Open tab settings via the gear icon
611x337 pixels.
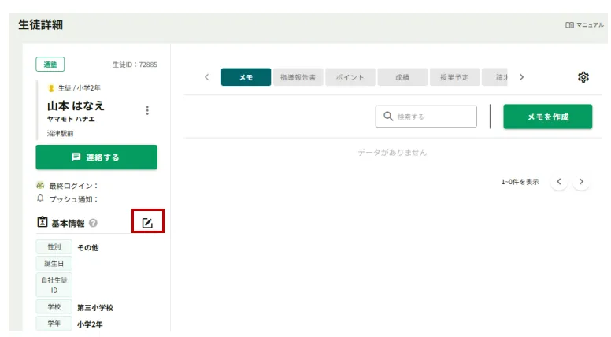(x=583, y=77)
